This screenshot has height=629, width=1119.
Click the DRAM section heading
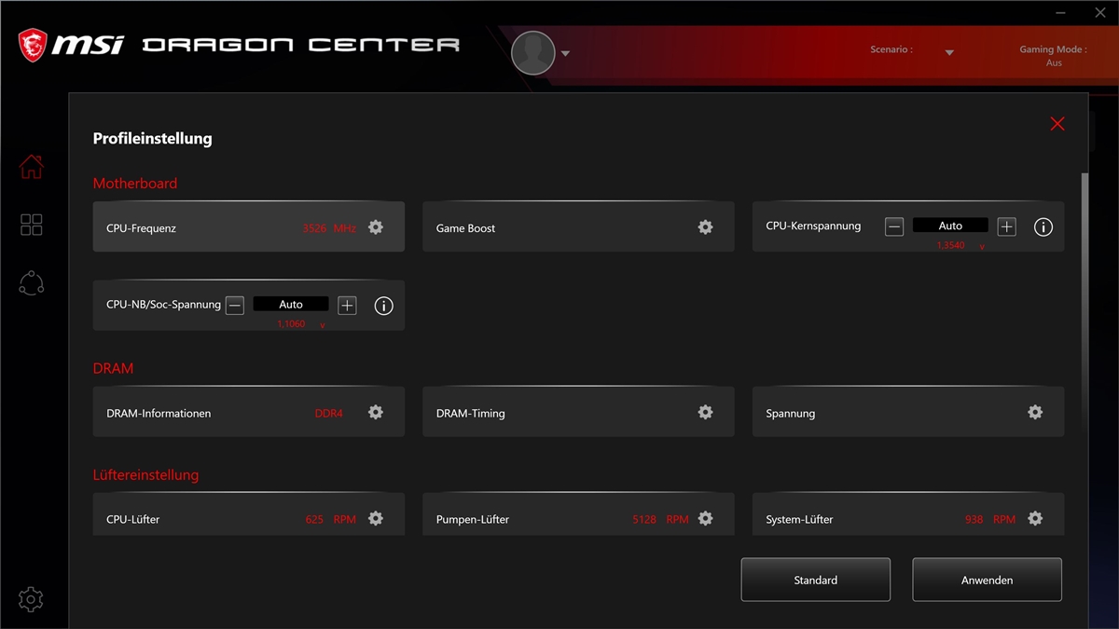pyautogui.click(x=114, y=368)
